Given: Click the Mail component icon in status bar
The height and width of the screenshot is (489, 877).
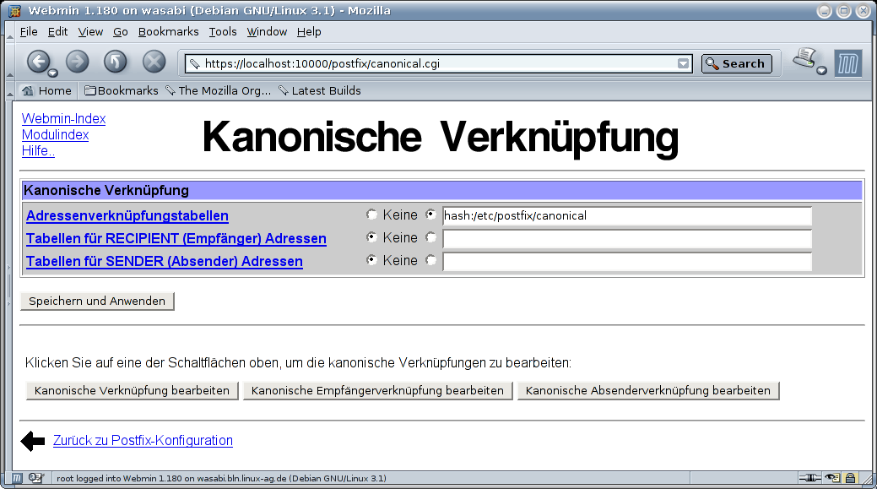Looking at the screenshot, I should (35, 478).
